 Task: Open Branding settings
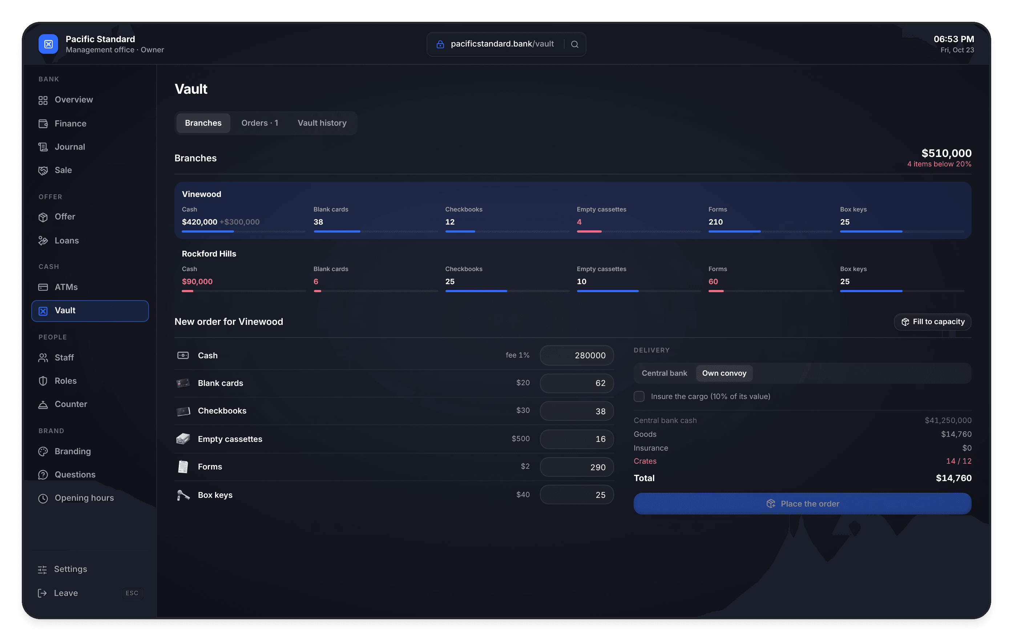tap(90, 451)
